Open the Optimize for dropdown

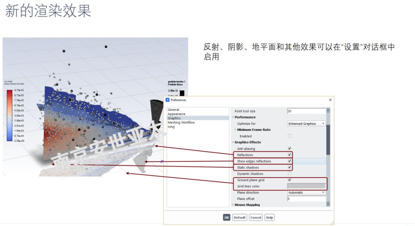307,124
